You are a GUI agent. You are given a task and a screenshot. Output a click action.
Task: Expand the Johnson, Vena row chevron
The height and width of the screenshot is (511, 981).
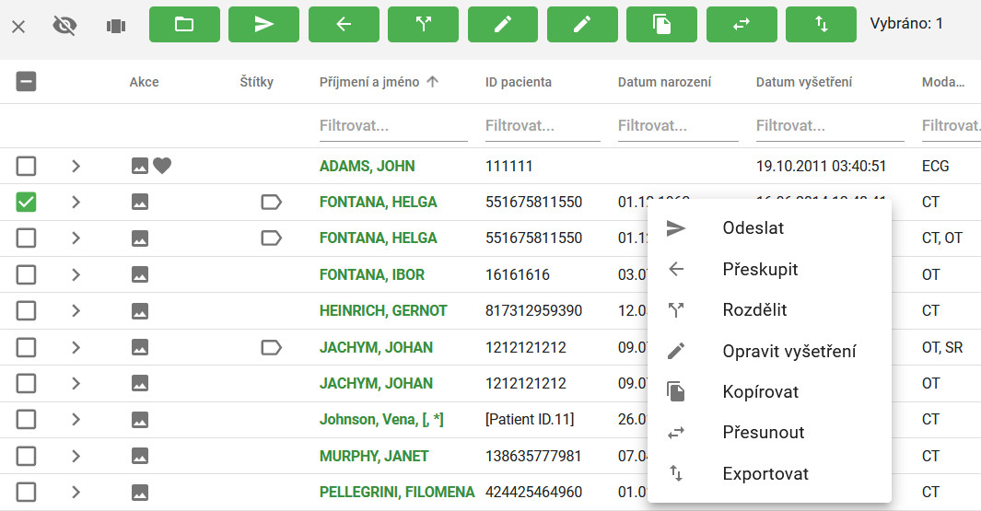(x=76, y=420)
